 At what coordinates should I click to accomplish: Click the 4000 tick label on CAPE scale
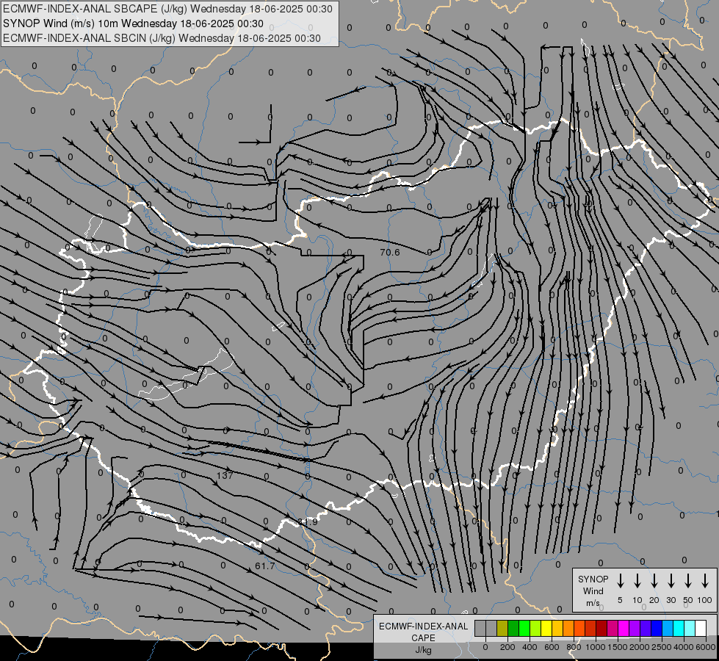tap(684, 647)
